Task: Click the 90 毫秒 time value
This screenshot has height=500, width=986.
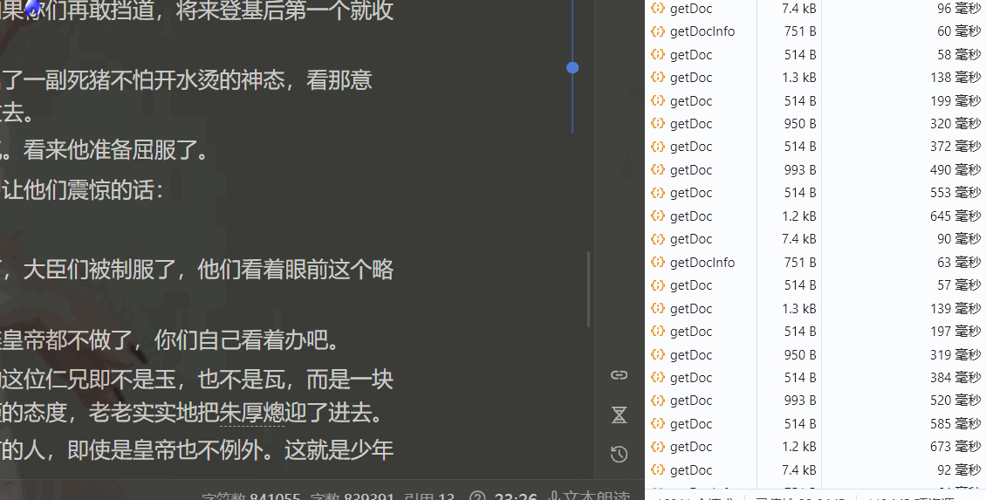Action: (959, 239)
